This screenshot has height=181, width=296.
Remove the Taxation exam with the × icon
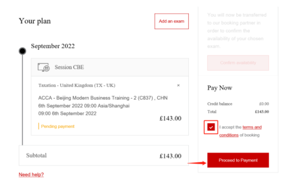coord(179,85)
